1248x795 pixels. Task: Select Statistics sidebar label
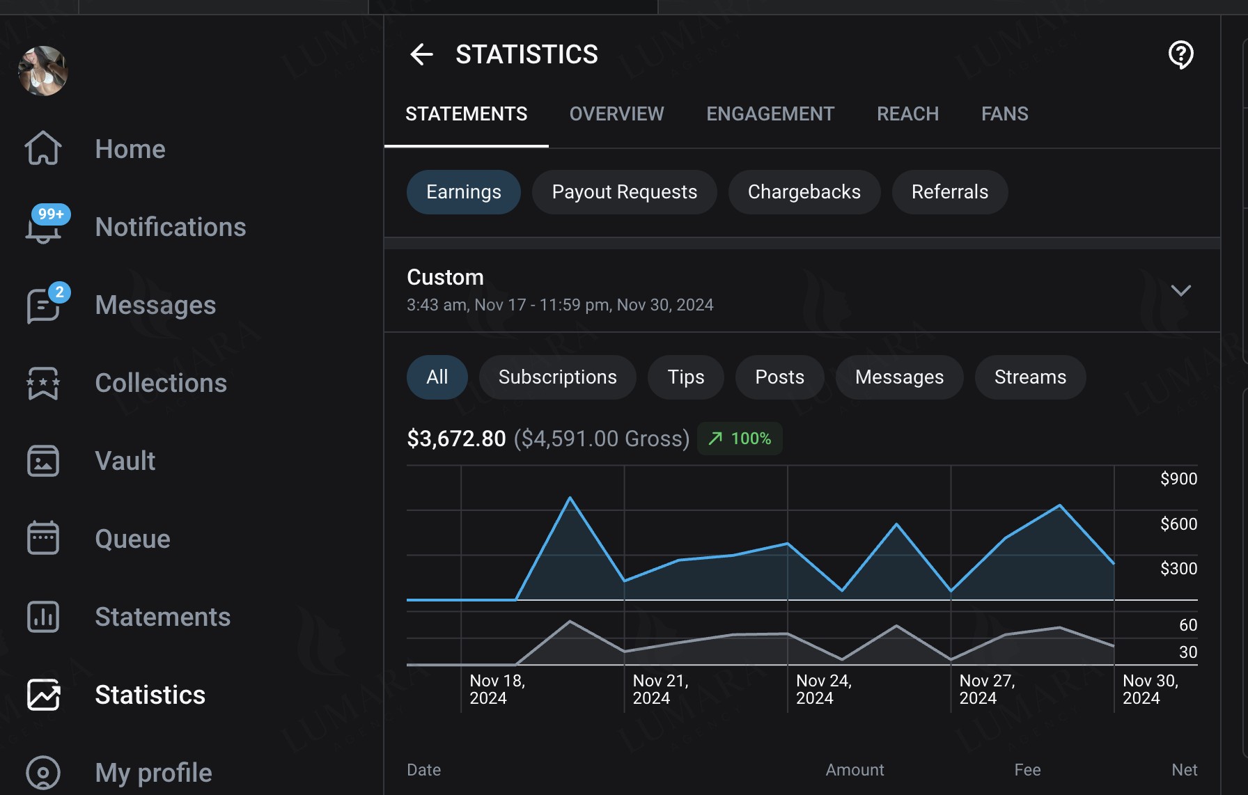point(150,695)
